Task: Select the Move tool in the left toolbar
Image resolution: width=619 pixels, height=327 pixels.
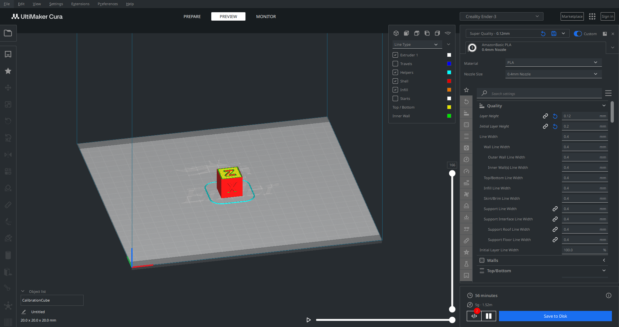Action: [8, 88]
